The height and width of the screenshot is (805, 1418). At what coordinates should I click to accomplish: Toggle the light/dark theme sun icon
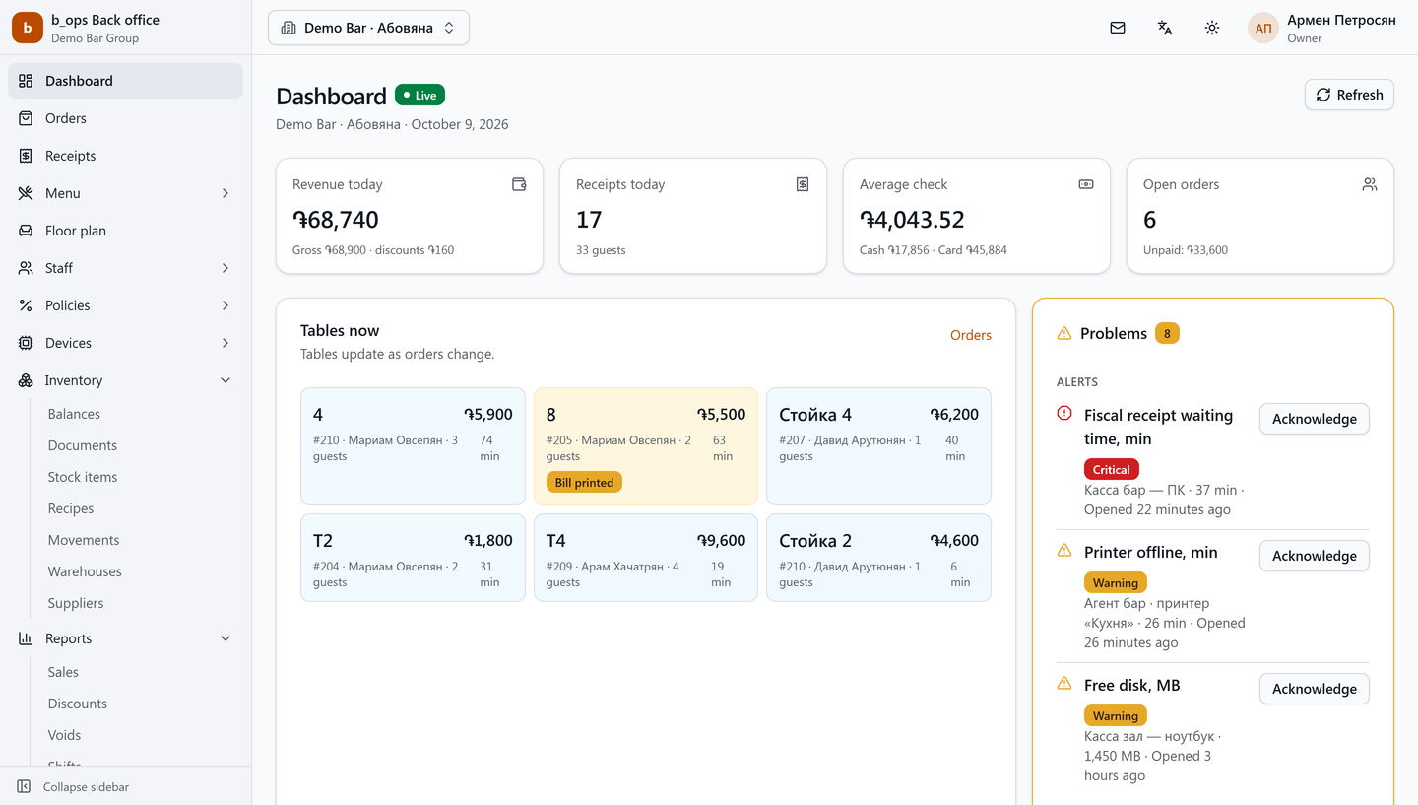1212,28
